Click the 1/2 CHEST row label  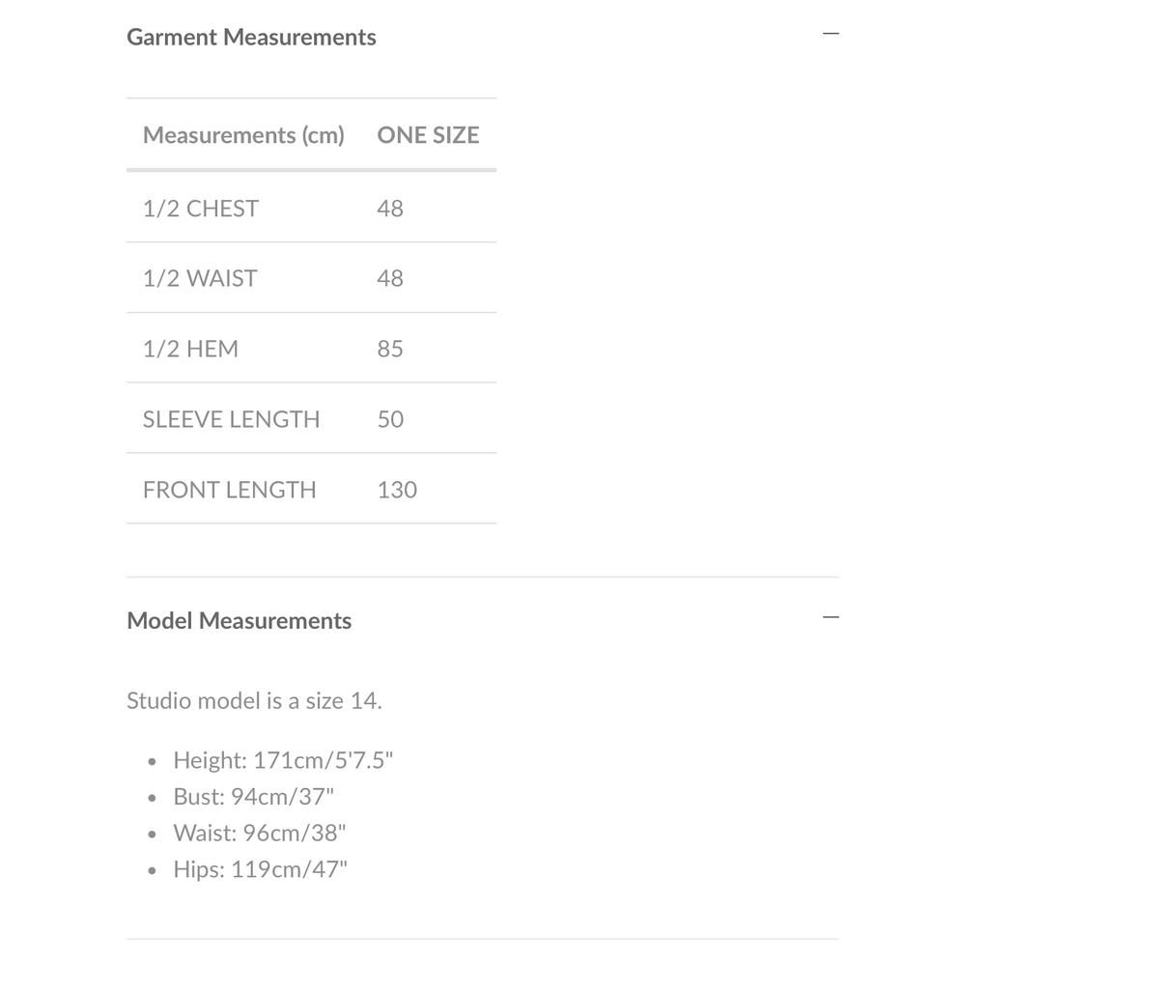[x=201, y=208]
